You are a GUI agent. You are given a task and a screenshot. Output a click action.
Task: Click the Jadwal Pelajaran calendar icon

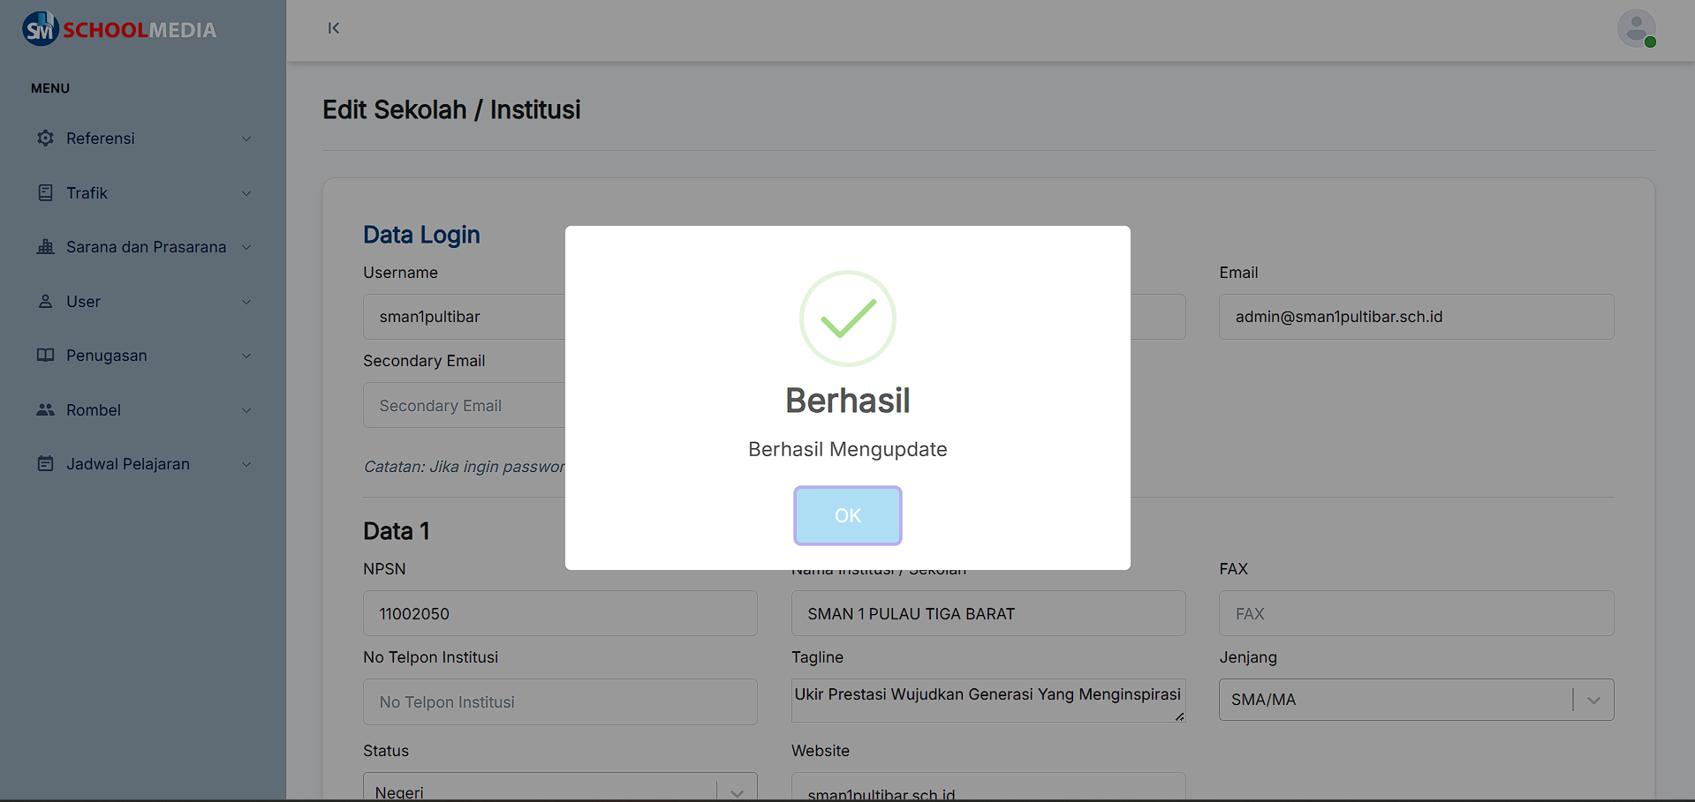[x=45, y=464]
